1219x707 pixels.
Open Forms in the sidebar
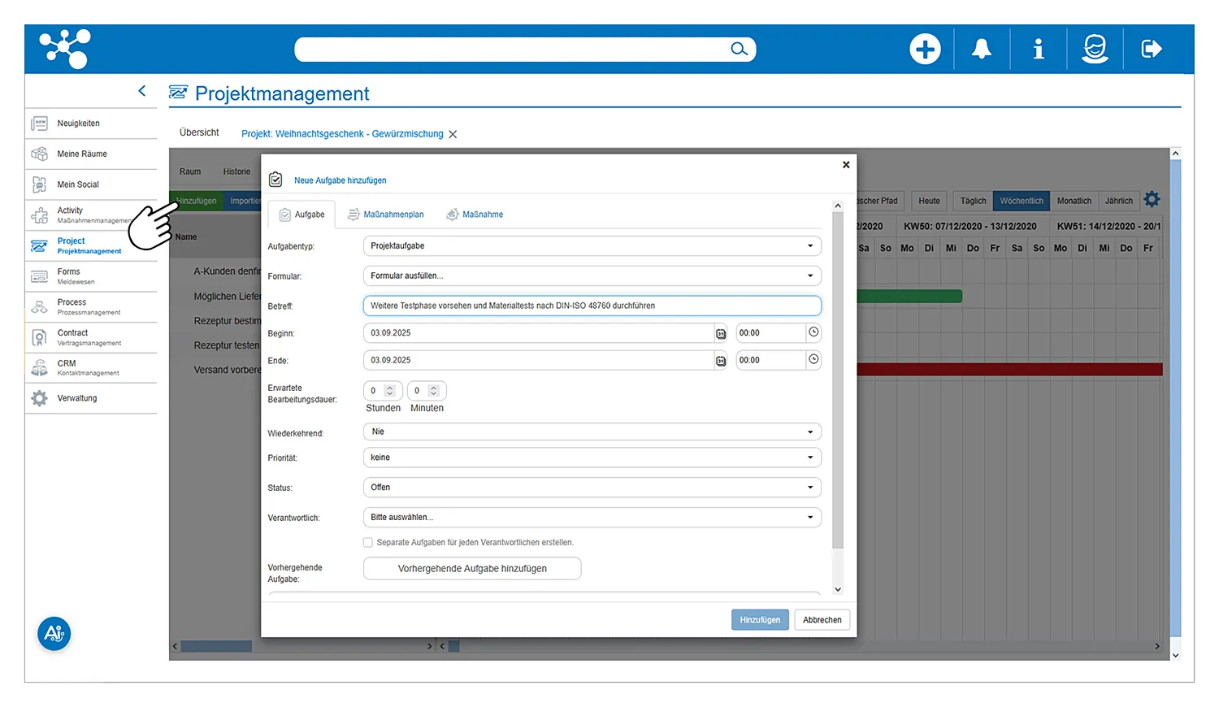tap(69, 276)
